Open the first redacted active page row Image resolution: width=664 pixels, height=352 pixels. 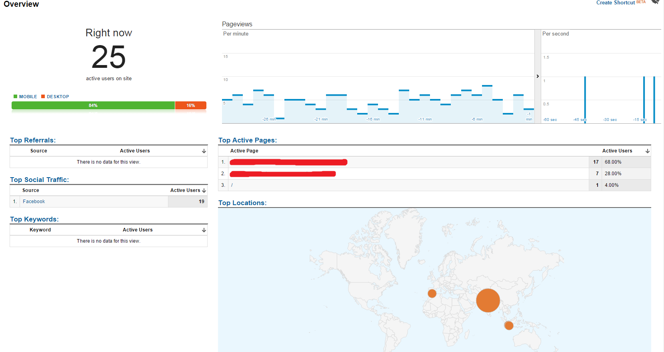point(288,162)
